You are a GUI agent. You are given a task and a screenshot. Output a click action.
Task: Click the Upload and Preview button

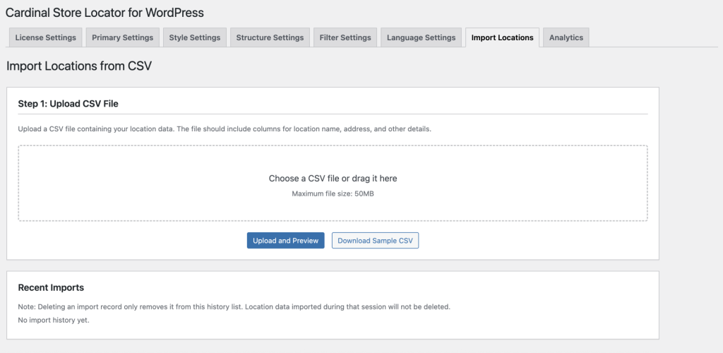[x=285, y=241]
